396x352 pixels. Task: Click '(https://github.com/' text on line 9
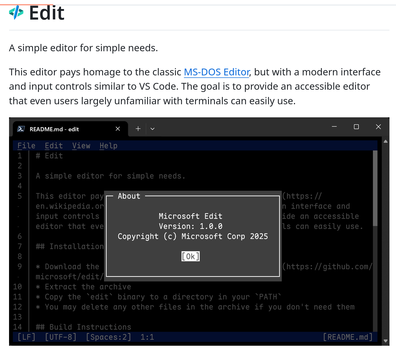click(327, 267)
